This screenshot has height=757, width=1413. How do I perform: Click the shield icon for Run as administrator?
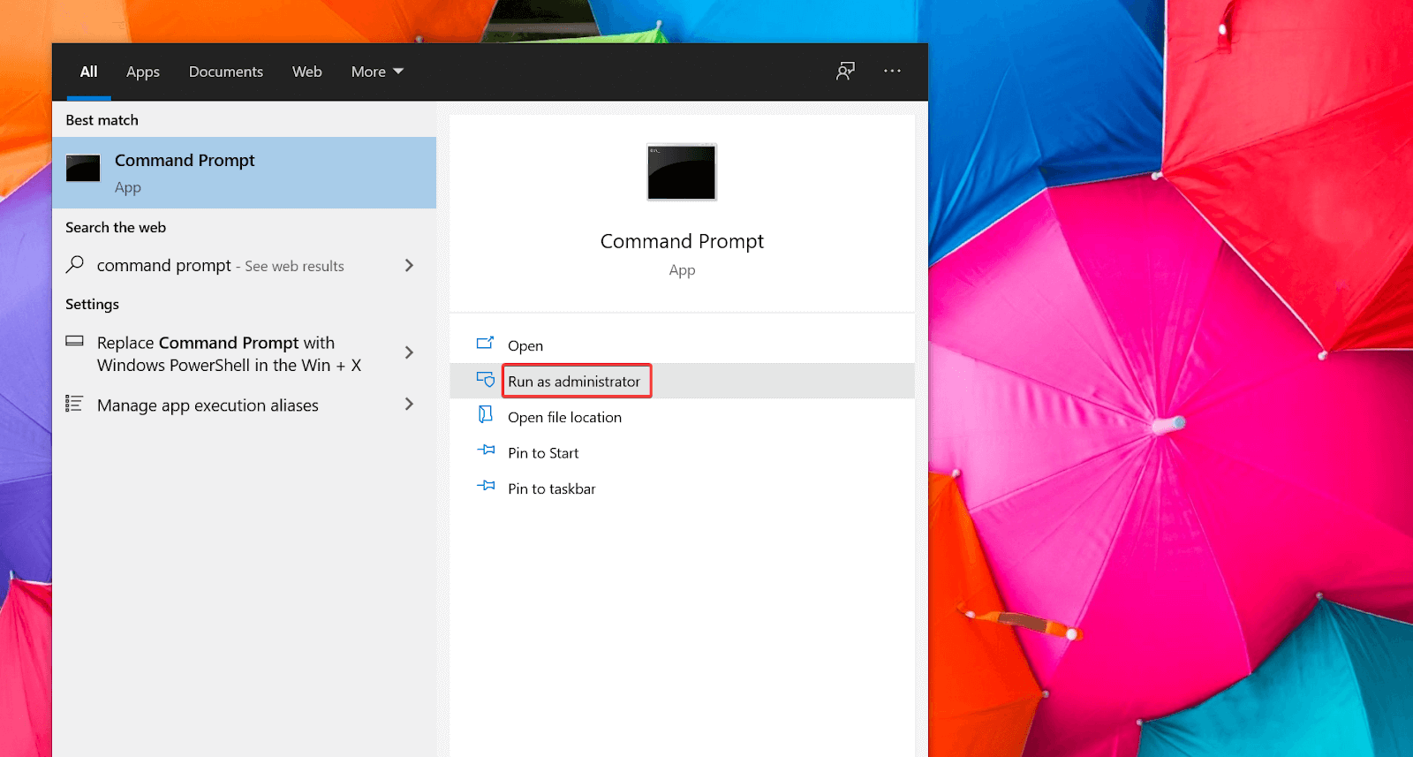click(485, 379)
